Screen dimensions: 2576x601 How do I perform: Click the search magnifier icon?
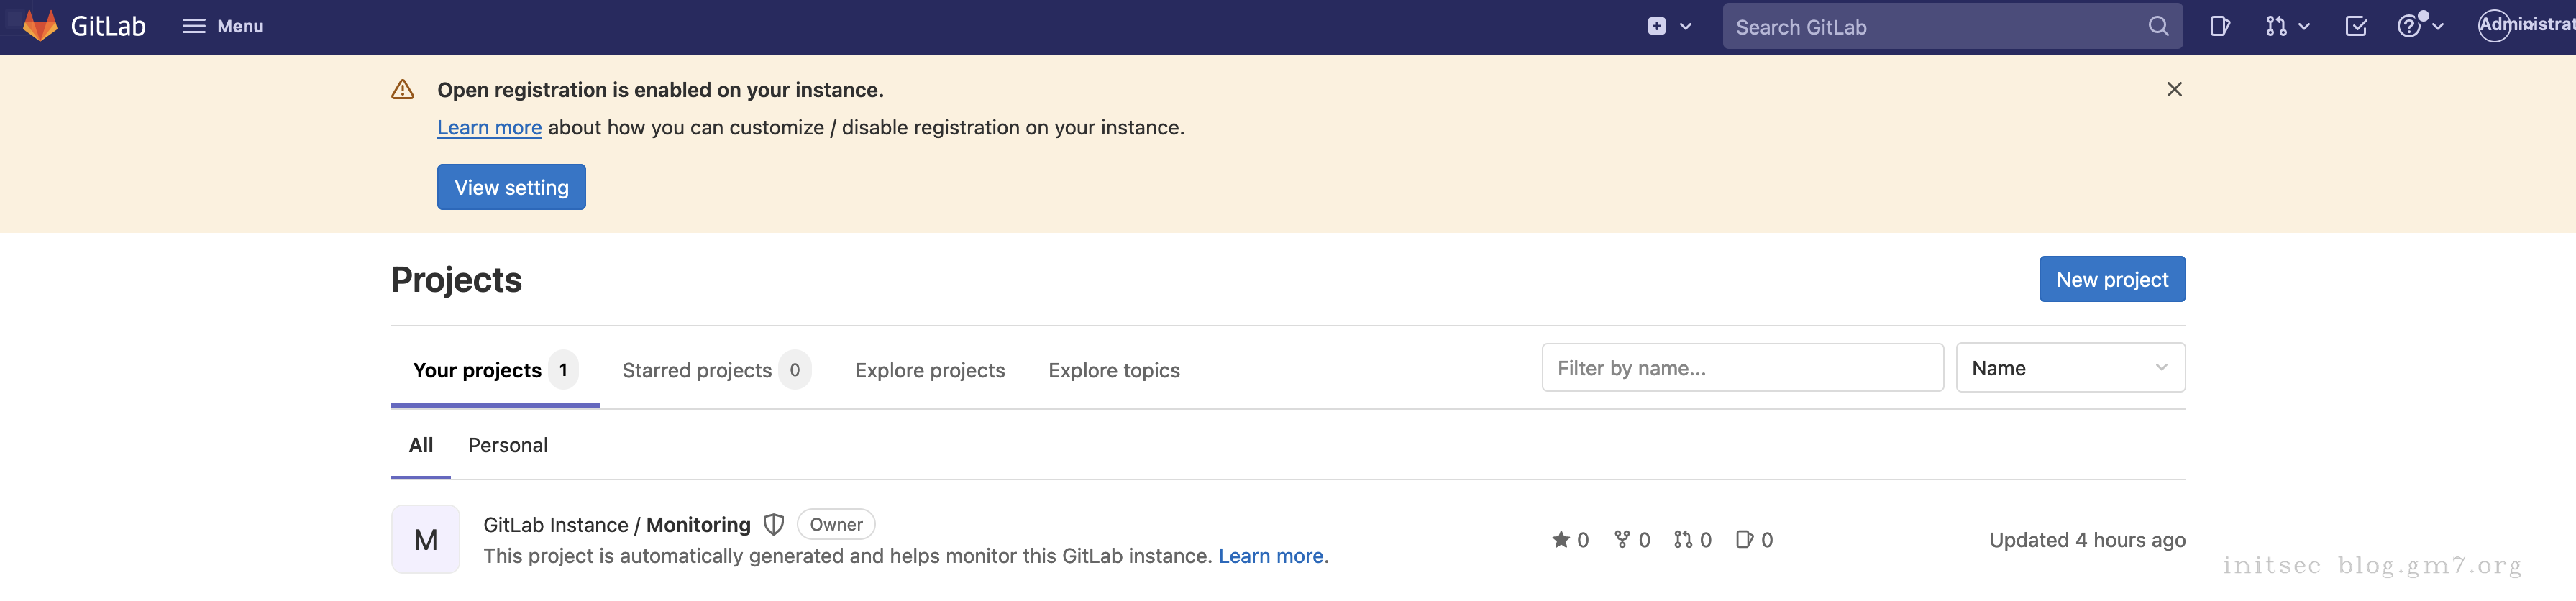pos(2158,27)
